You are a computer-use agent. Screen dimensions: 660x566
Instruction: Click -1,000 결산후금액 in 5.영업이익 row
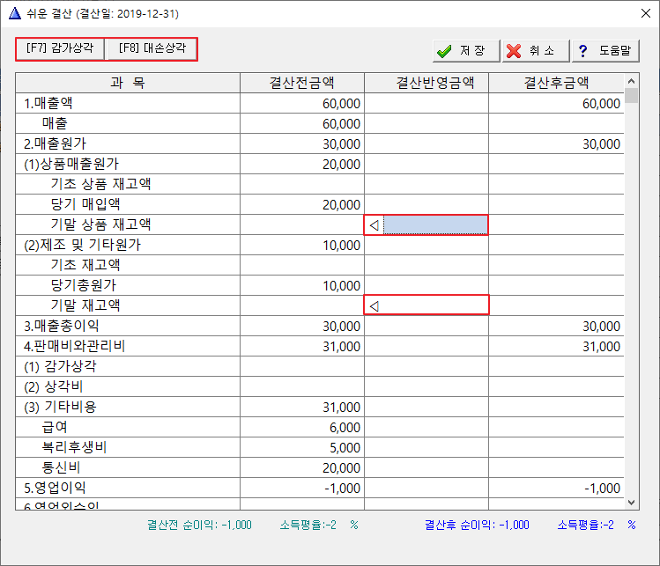[603, 489]
